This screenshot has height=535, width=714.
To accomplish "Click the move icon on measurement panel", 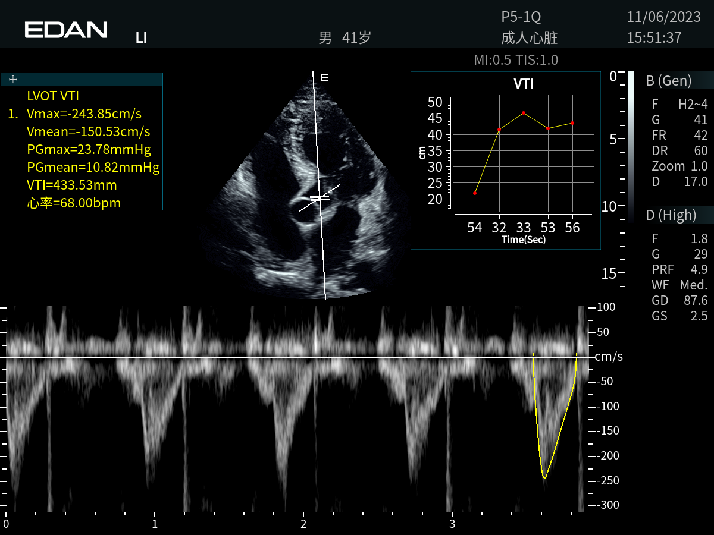I will click(13, 80).
